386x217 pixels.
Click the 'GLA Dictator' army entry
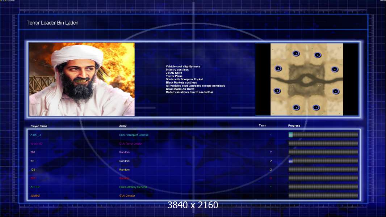[x=127, y=196]
